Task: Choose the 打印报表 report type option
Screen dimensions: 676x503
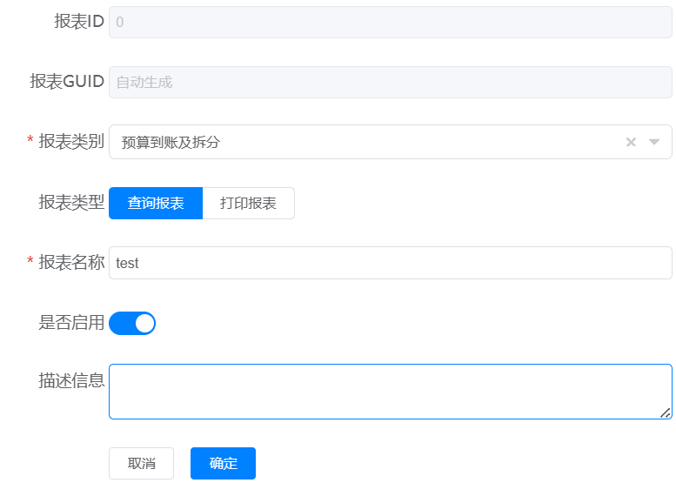Action: click(x=248, y=203)
